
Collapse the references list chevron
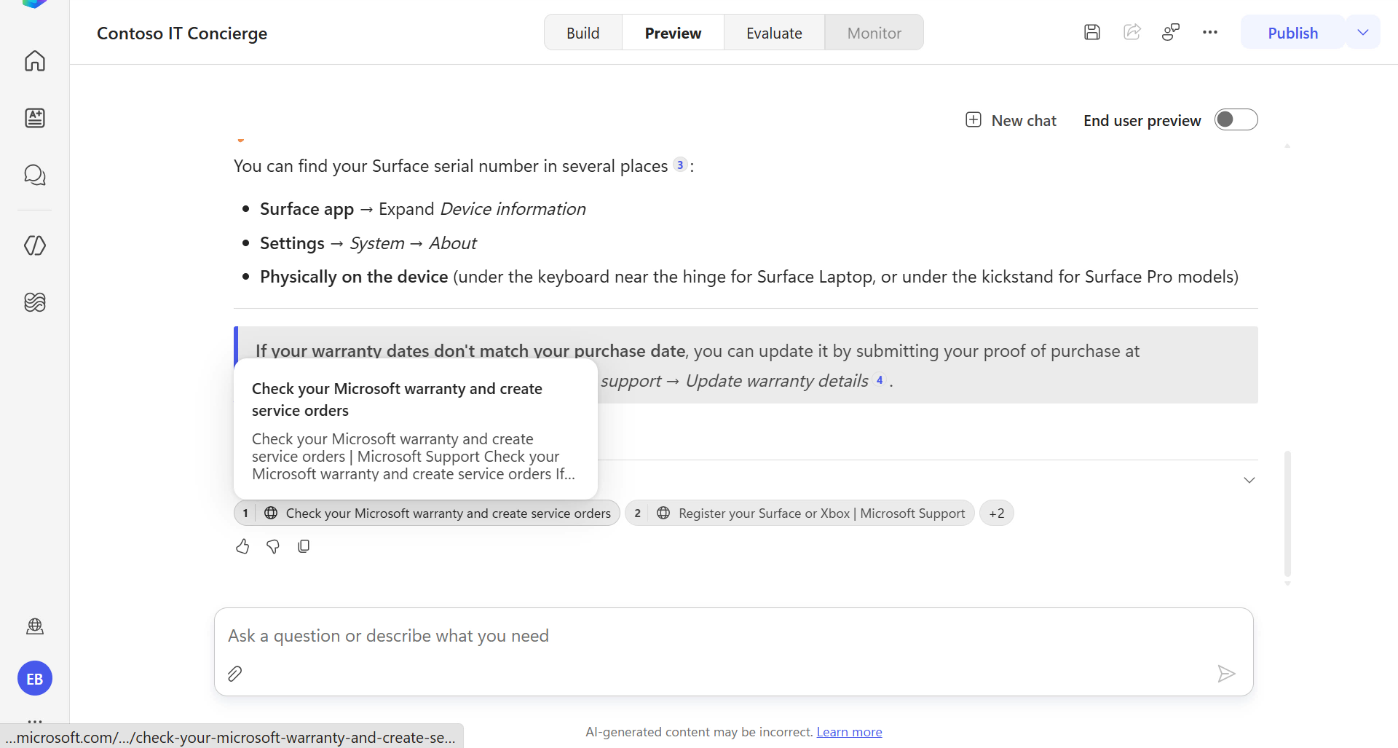(x=1249, y=480)
